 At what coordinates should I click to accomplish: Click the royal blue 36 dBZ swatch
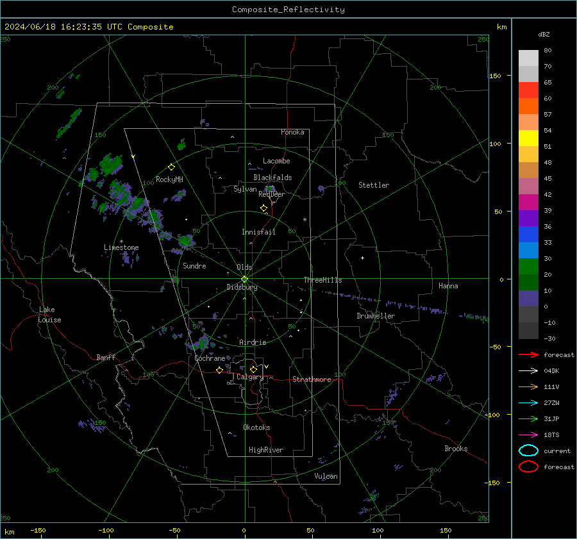tap(528, 234)
